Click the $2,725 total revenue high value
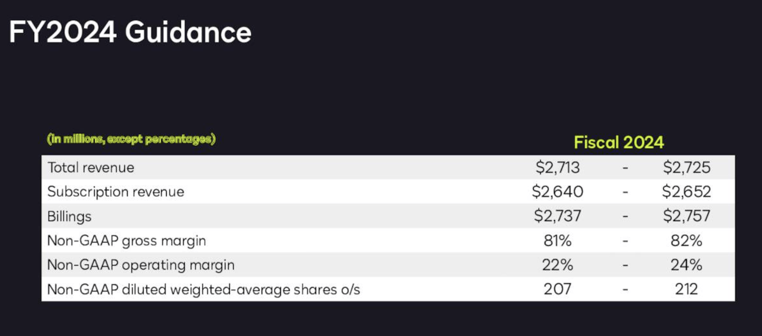Screen dimensions: 762x336 point(686,167)
